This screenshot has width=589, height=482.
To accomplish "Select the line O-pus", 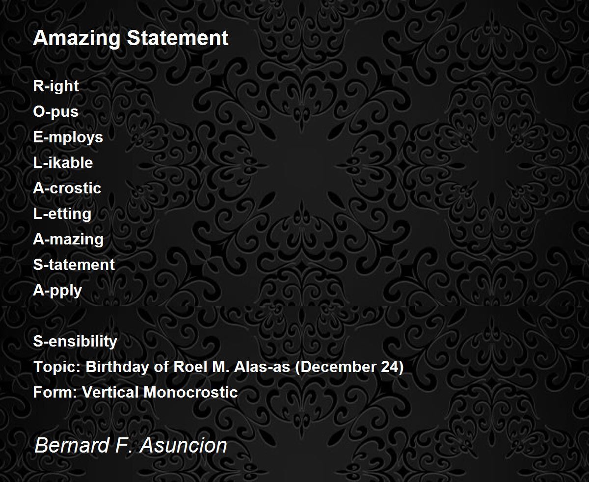I will point(55,112).
